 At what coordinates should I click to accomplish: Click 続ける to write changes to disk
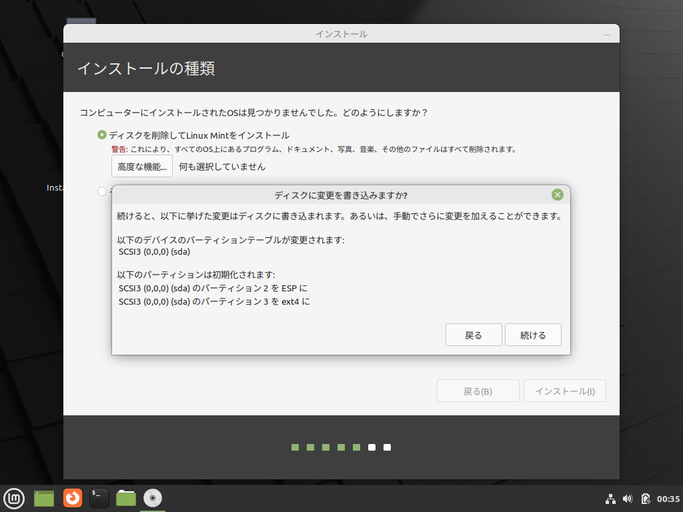pos(533,335)
